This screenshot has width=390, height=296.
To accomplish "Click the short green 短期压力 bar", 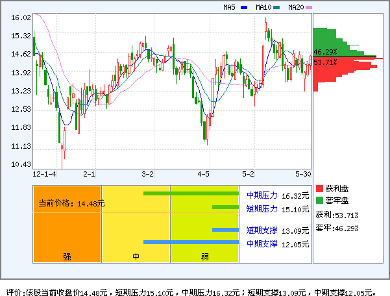I will 226,207.
